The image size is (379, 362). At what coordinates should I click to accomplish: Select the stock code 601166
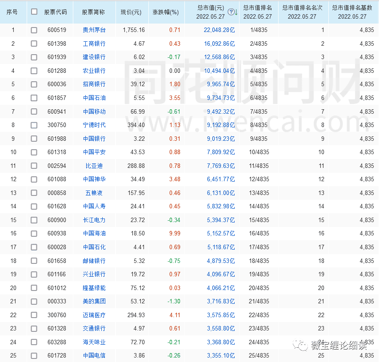click(x=57, y=274)
